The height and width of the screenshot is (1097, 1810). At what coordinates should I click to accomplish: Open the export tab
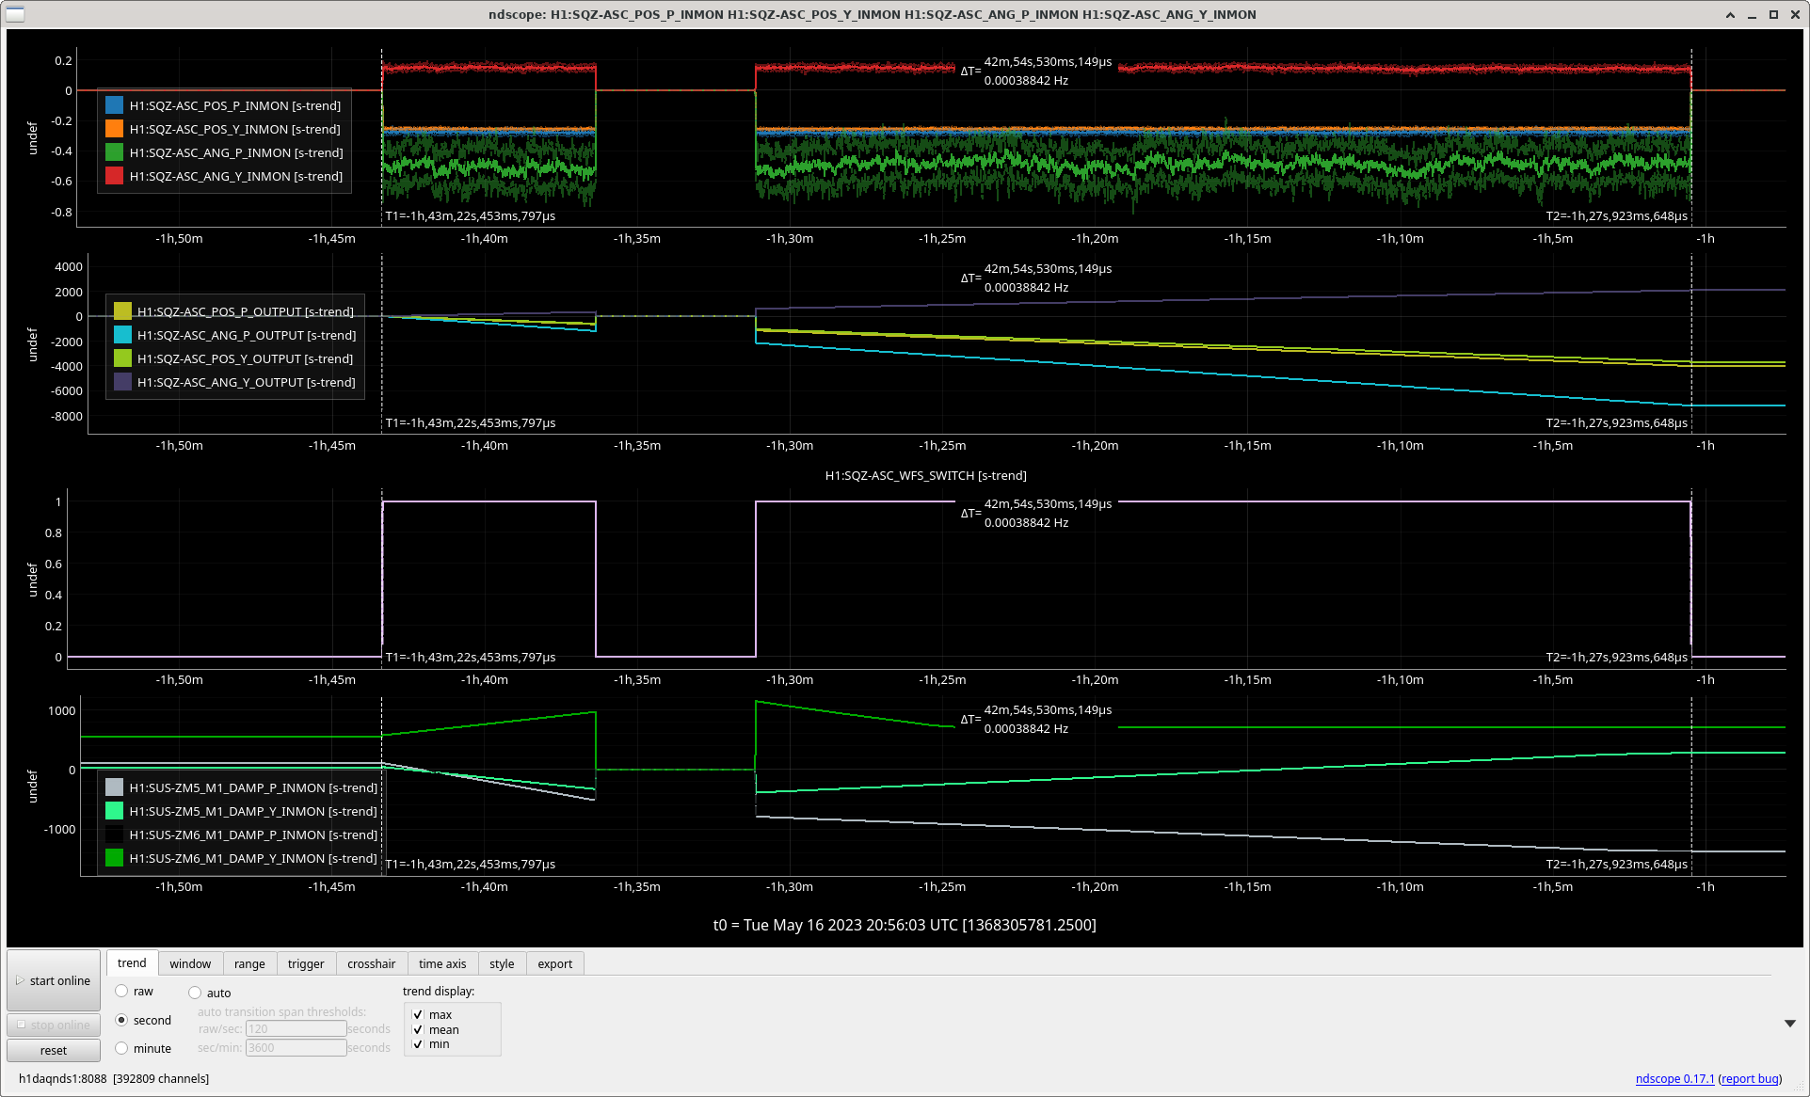point(555,963)
